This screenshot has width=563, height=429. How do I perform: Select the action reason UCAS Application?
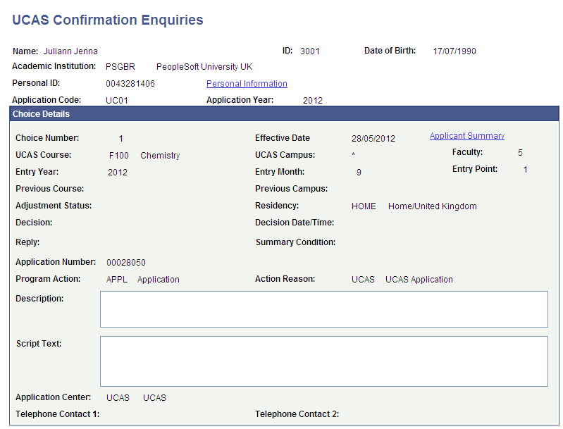(419, 280)
